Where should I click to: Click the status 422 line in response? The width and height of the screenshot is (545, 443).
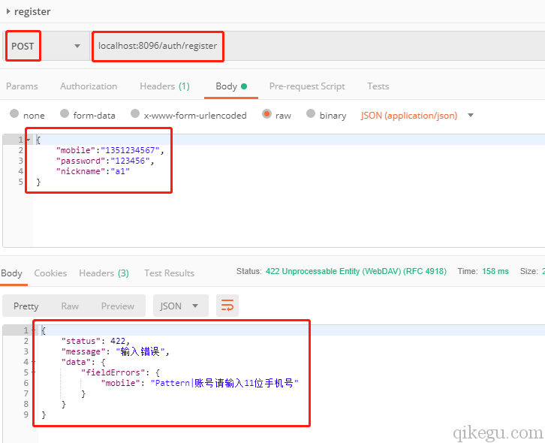95,341
